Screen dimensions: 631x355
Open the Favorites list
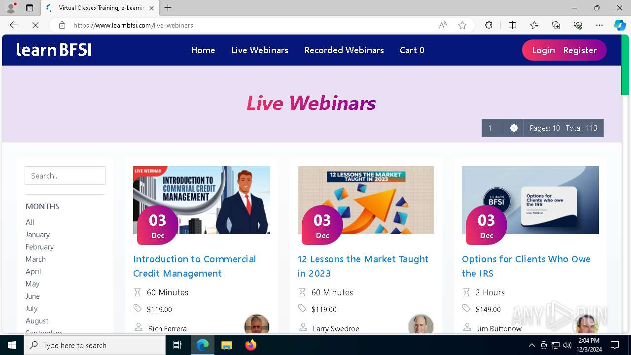point(534,25)
